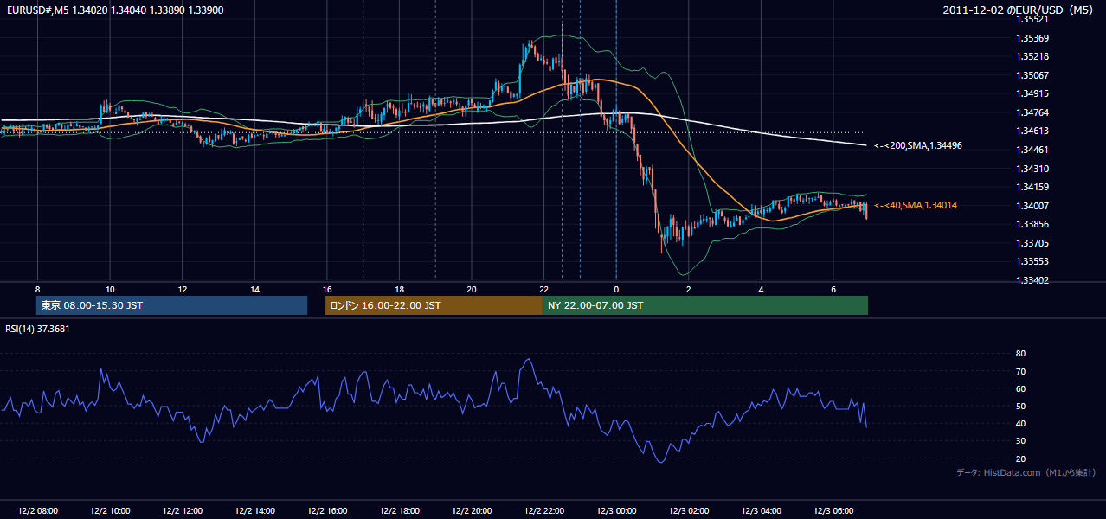1106x519 pixels.
Task: Click the 12/2 12:00 time label
Action: tap(182, 511)
